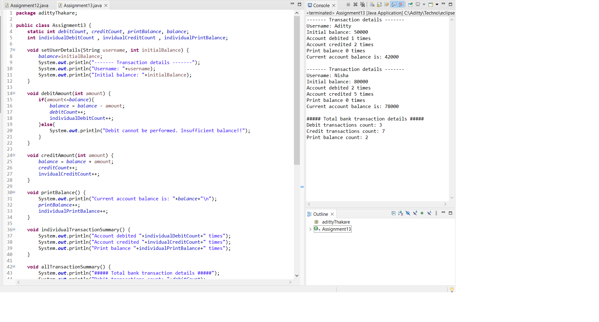
Task: Select the Terminate button in Console toolbar
Action: (348, 4)
